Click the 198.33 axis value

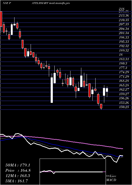124,38
